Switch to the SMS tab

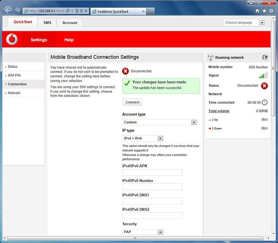(x=47, y=23)
